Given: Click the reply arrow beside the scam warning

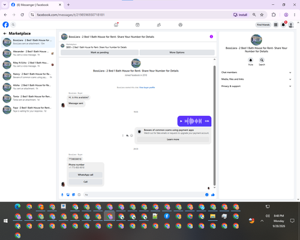Looking at the screenshot, I should pos(127,136).
